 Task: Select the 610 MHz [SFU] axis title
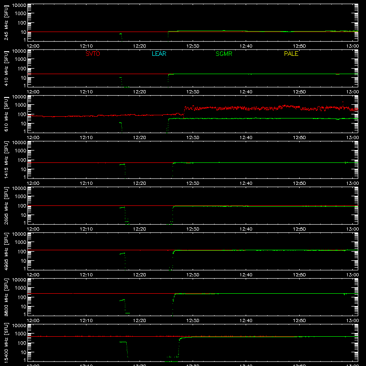(x=6, y=114)
